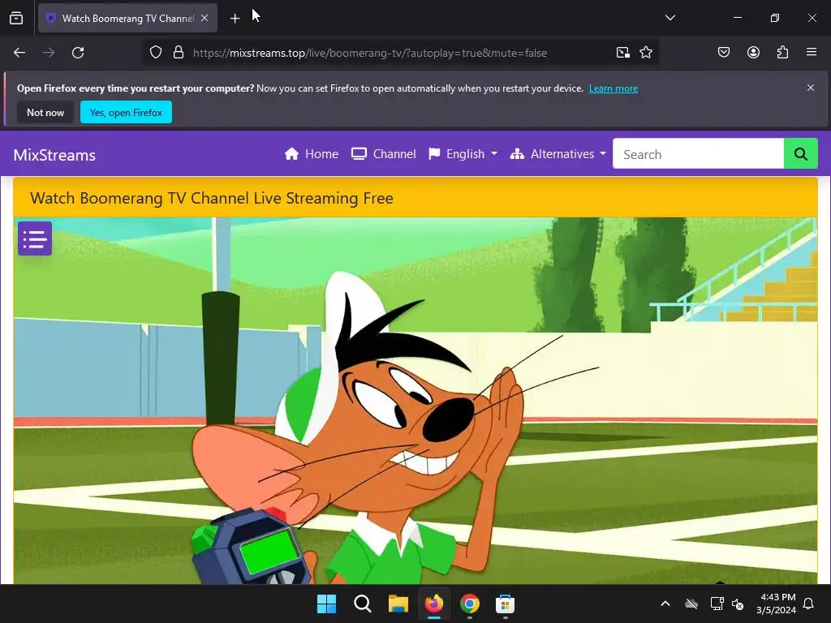Open picture-in-picture icon in address bar
831x623 pixels.
click(x=622, y=53)
